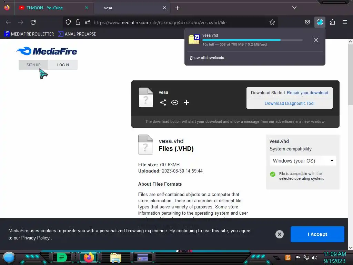This screenshot has height=265, width=353.
Task: Click the network tray icon
Action: 306,257
